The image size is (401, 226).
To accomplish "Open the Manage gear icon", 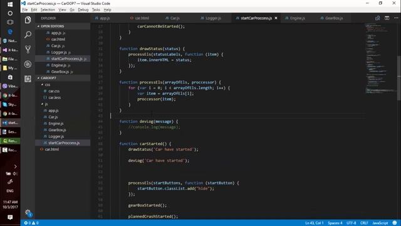I will tap(28, 212).
